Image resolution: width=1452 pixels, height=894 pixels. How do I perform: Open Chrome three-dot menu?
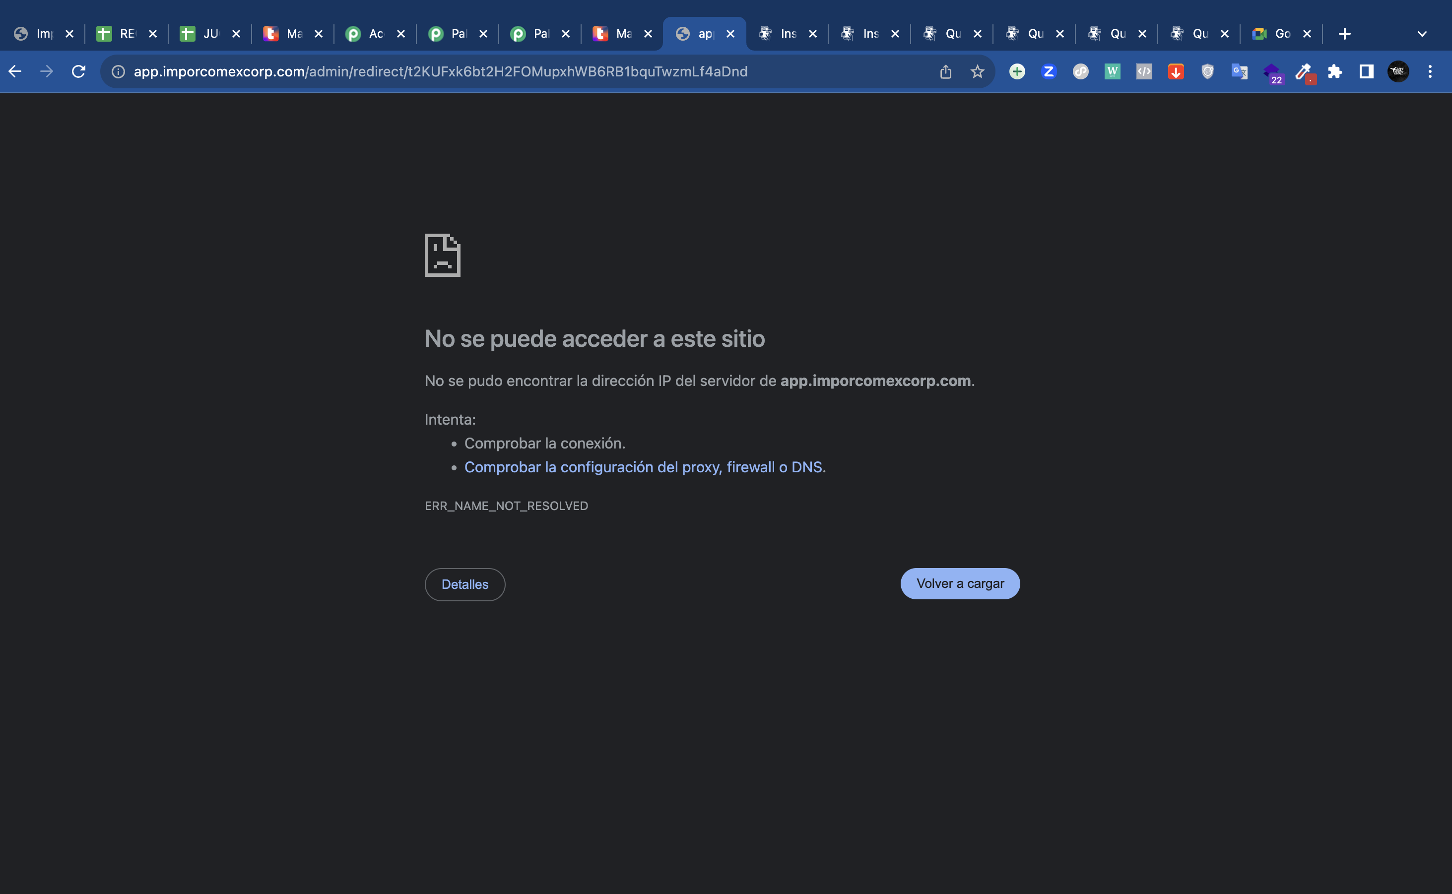pyautogui.click(x=1430, y=71)
